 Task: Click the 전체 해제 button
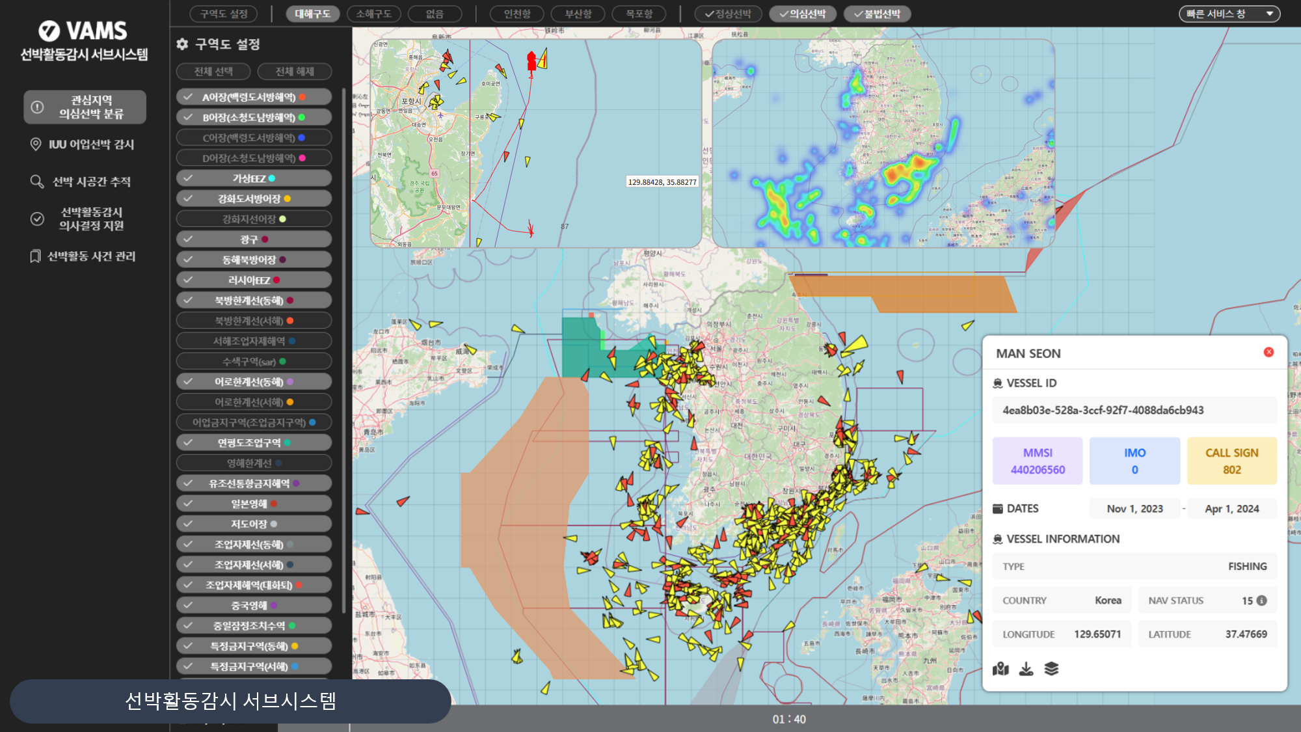pyautogui.click(x=295, y=72)
